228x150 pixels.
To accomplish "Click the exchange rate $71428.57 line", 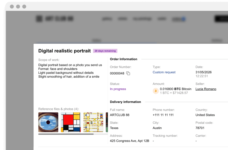I will tap(174, 93).
